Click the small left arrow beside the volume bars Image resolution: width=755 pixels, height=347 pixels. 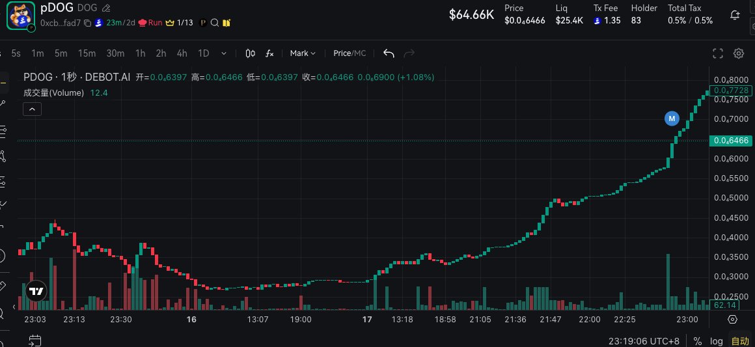[14, 307]
